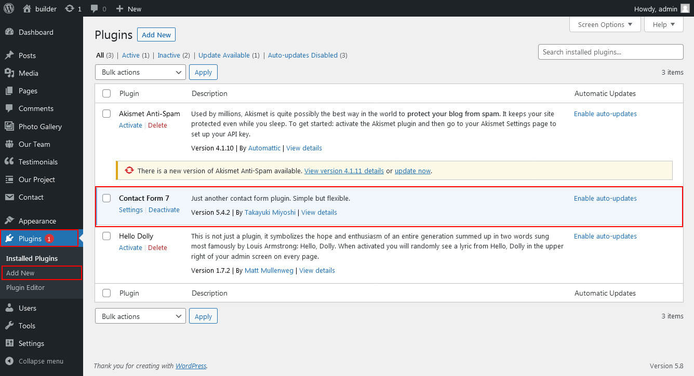Open the updates icon in admin bar

69,8
